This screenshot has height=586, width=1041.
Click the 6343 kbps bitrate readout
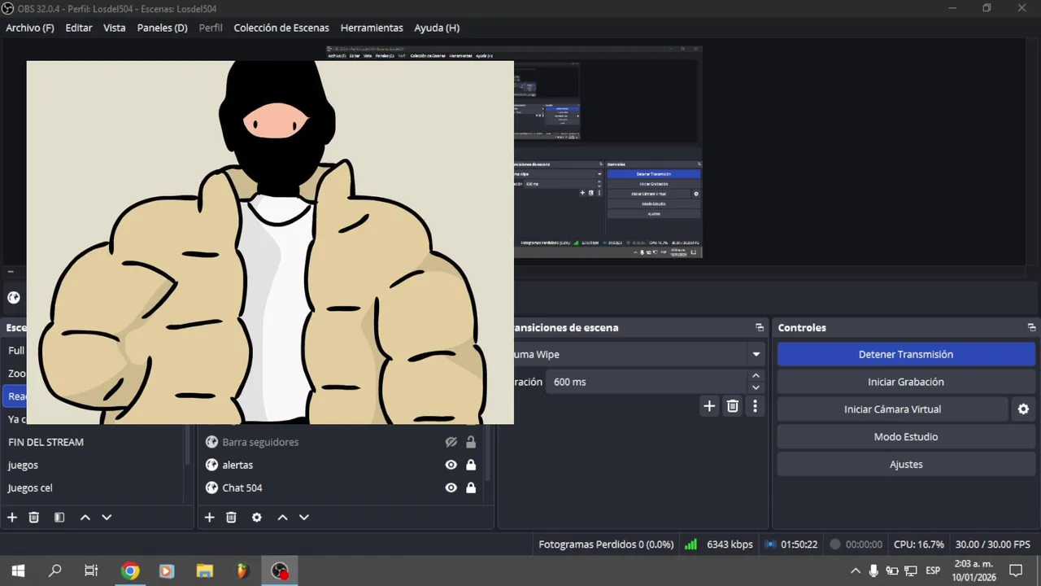click(730, 544)
